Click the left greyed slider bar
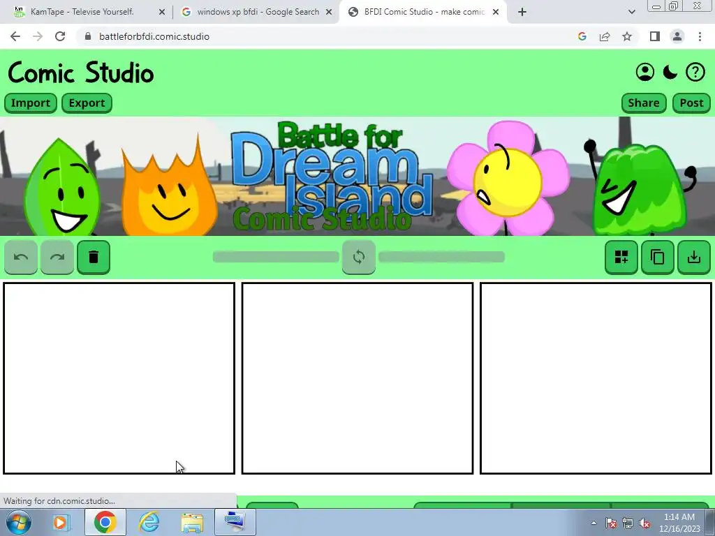The width and height of the screenshot is (715, 536). pos(276,257)
